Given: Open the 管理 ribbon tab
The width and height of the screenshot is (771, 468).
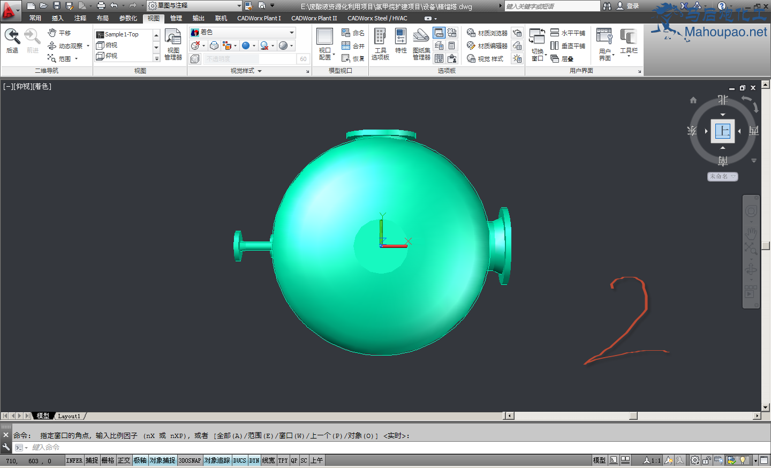Looking at the screenshot, I should pyautogui.click(x=176, y=18).
